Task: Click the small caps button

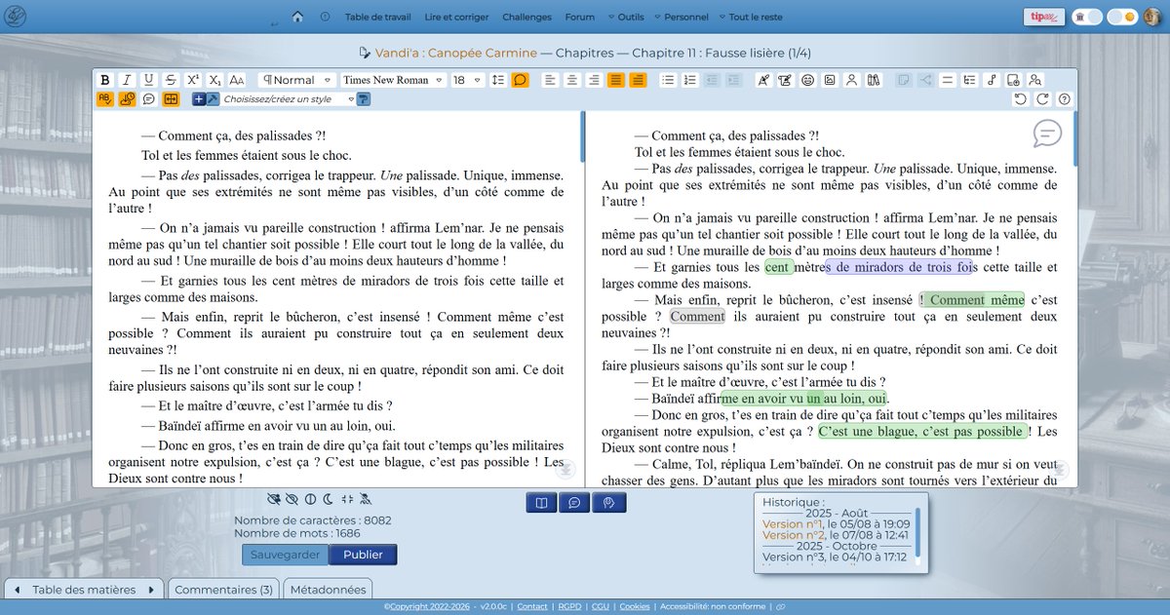Action: pos(237,80)
